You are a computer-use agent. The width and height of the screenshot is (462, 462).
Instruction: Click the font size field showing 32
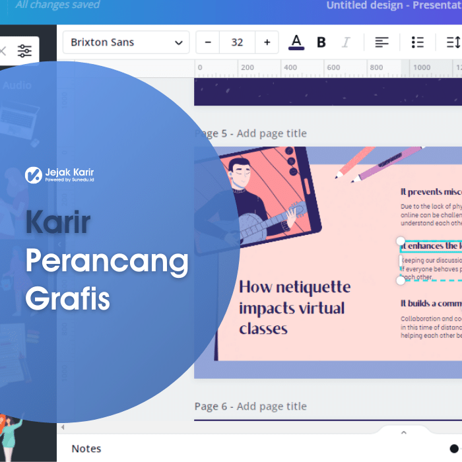(237, 42)
